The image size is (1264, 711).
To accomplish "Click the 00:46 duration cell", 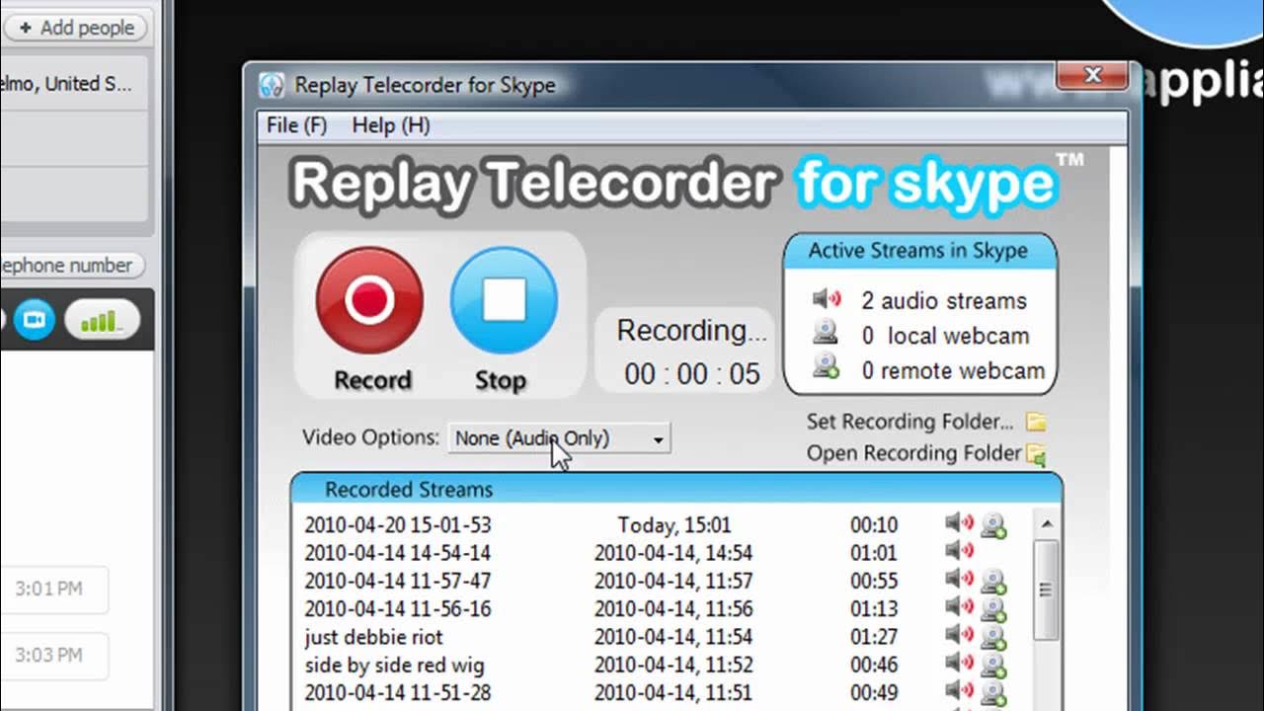I will tap(874, 665).
